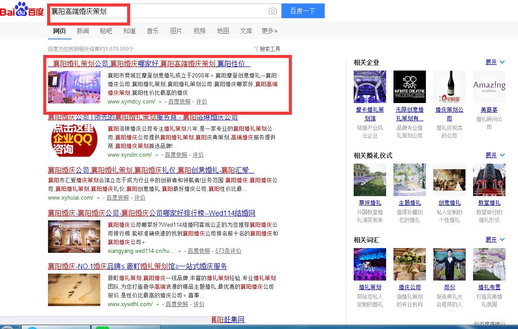Screen dimensions: 518x329
Task: Click the 百度一下 search button
Action: click(303, 11)
